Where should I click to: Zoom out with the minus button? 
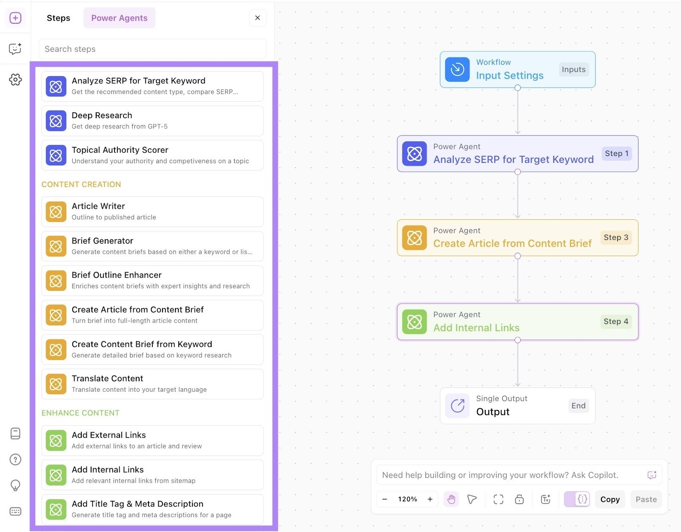(385, 499)
